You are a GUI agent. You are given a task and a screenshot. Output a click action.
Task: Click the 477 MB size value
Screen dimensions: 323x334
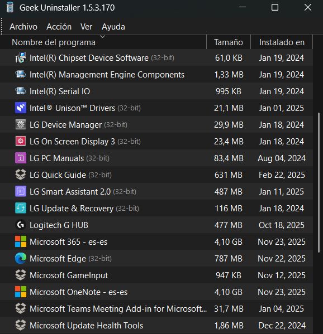point(229,225)
